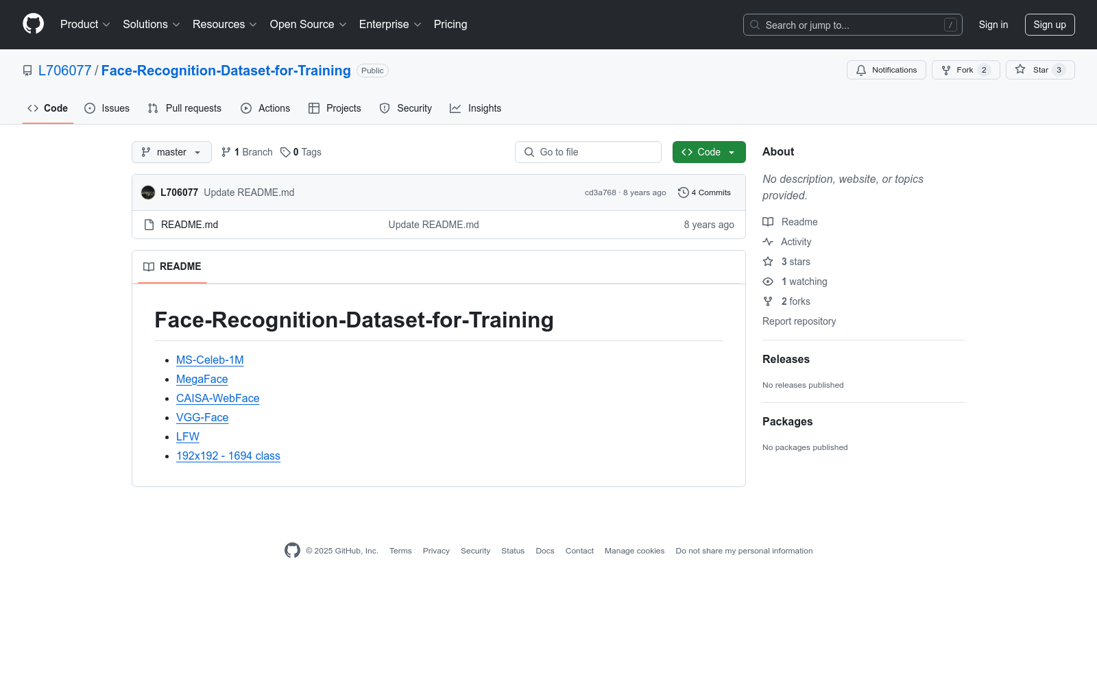Click the search magnifier icon in header
Screen dimensions: 1097x685
755,25
